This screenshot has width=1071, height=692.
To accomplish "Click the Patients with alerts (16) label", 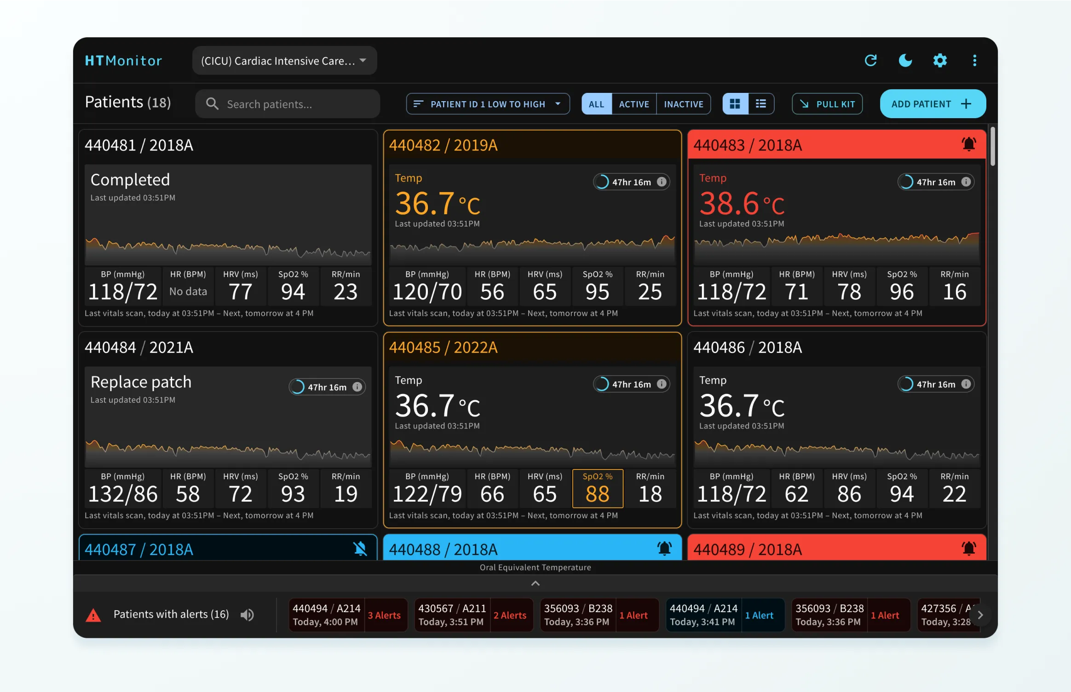I will 171,614.
